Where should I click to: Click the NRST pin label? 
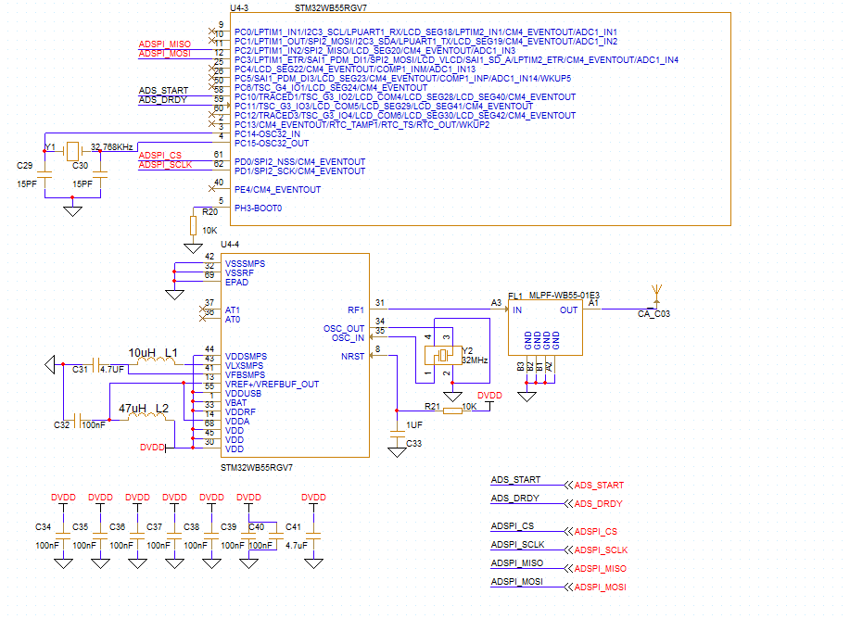[x=352, y=356]
